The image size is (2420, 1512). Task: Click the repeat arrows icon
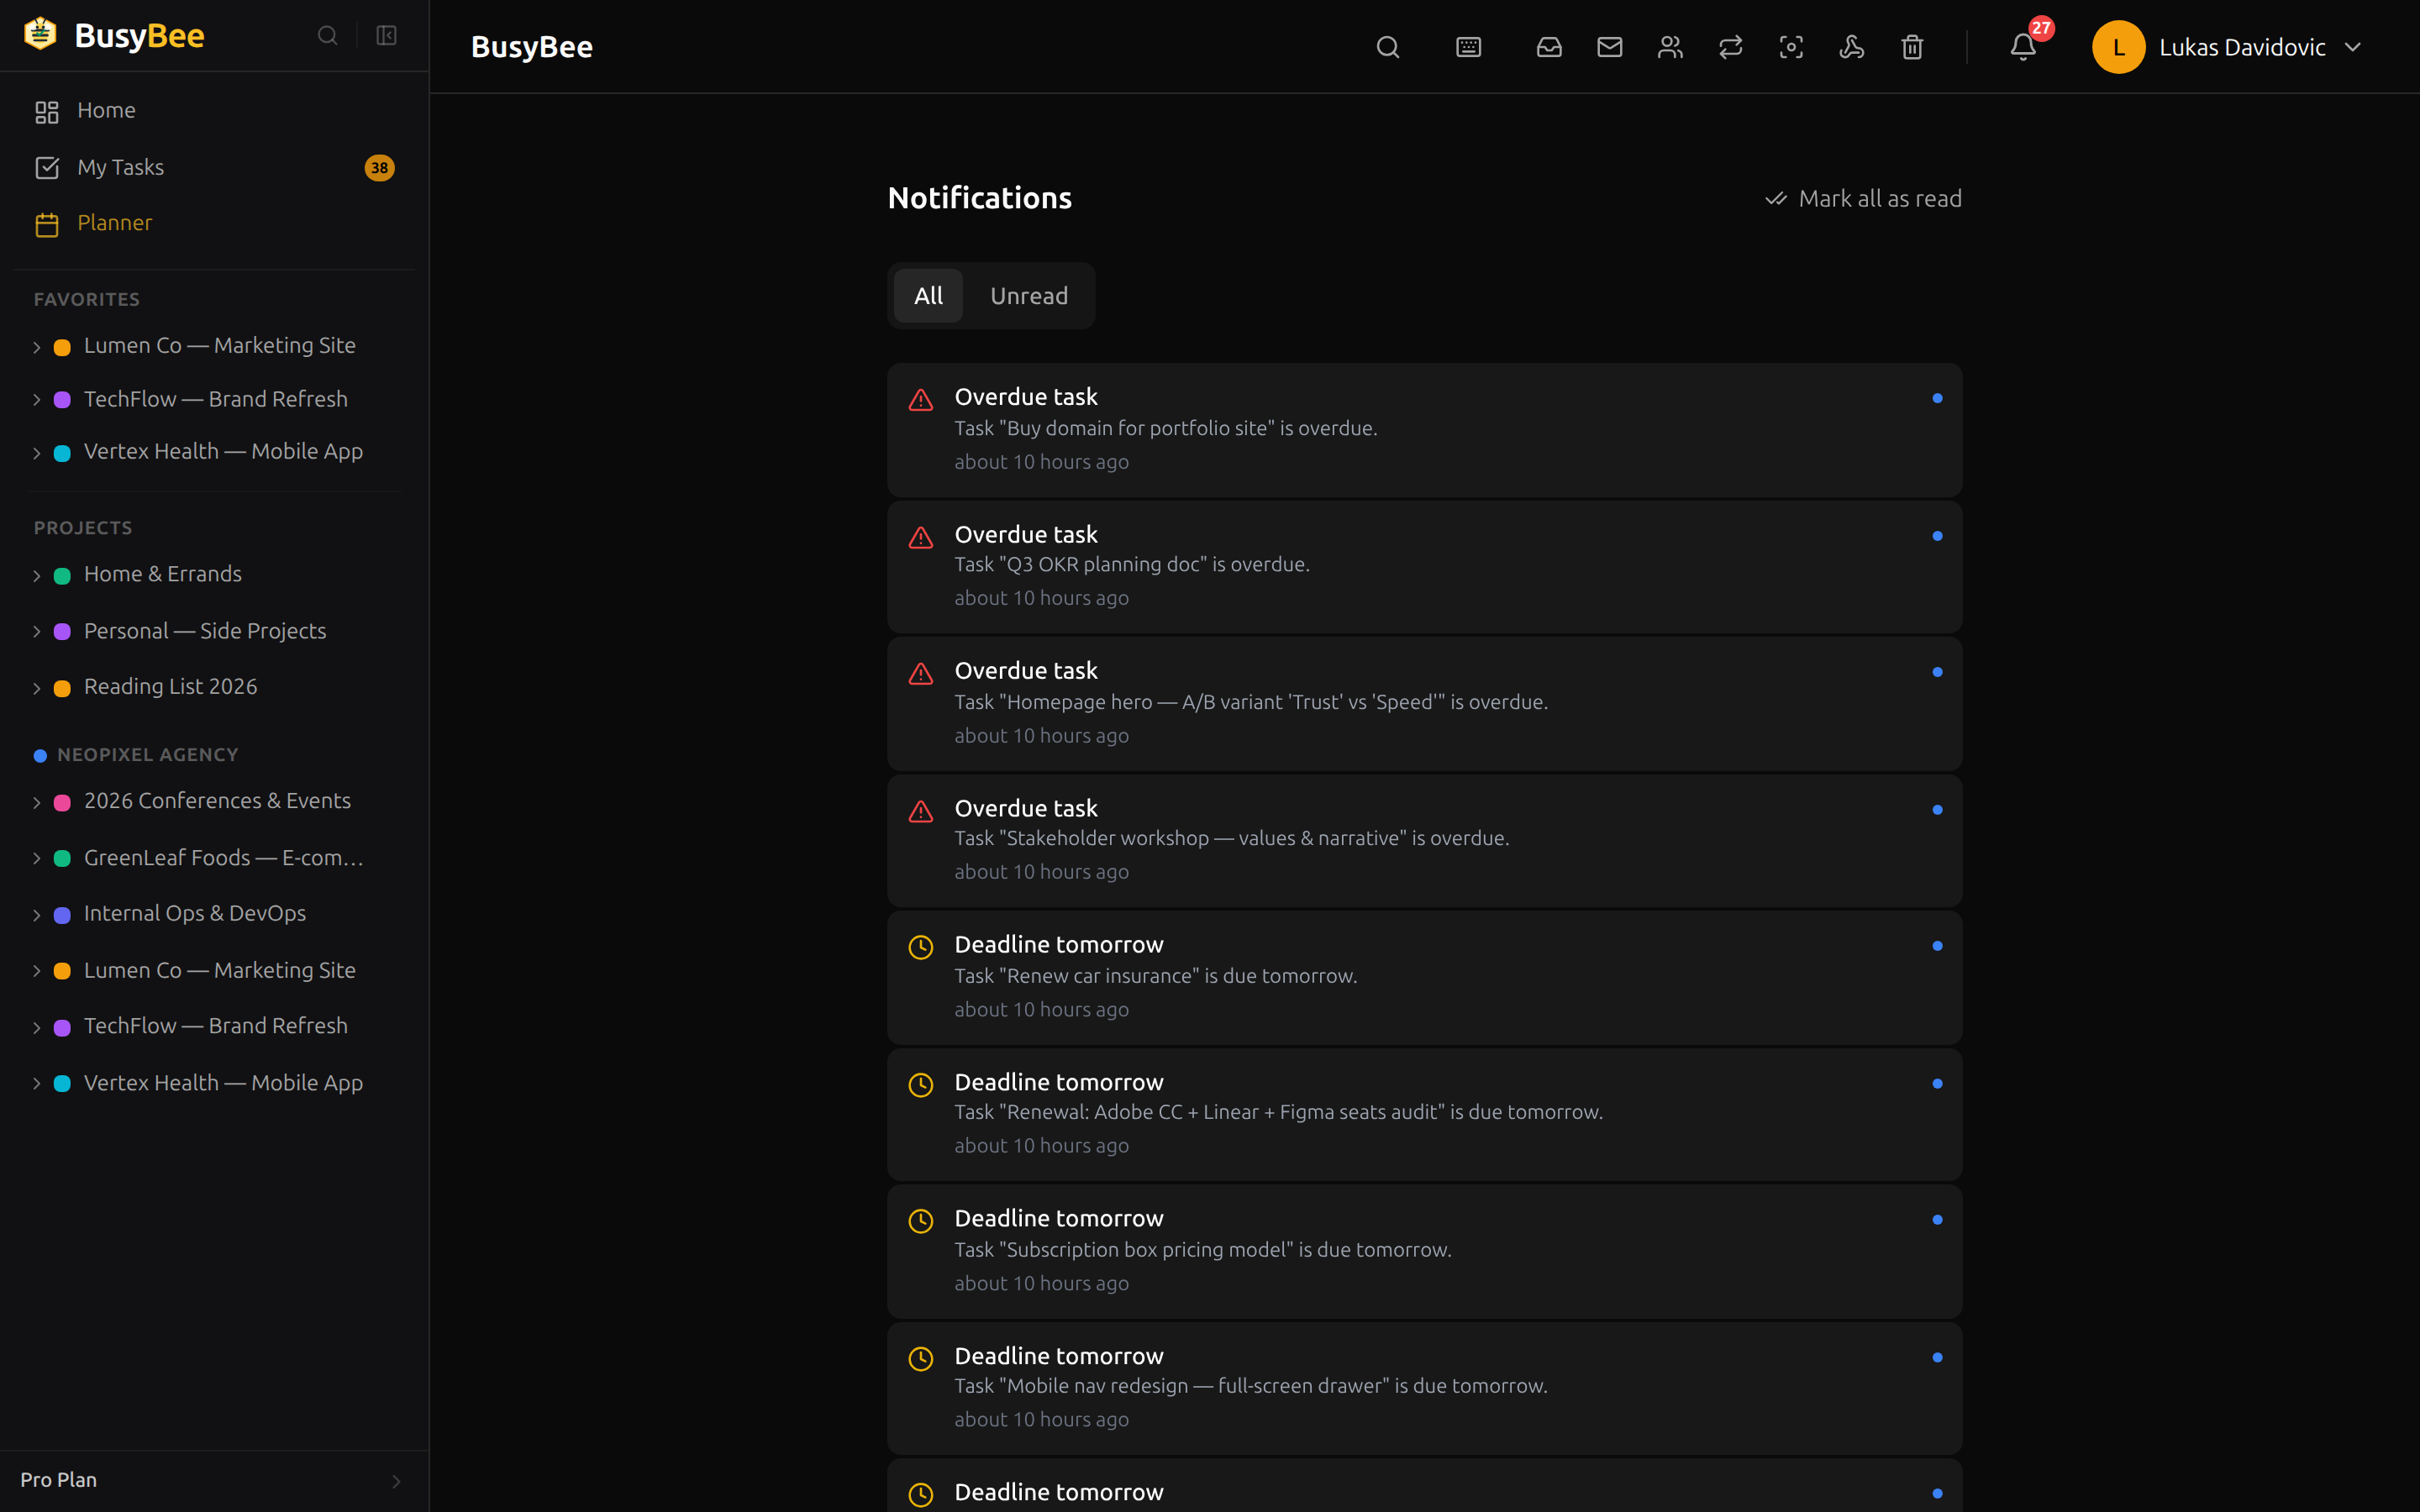tap(1730, 47)
